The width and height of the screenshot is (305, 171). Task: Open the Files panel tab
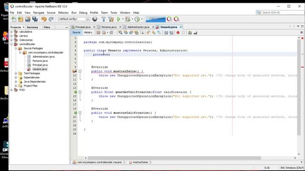pyautogui.click(x=47, y=28)
